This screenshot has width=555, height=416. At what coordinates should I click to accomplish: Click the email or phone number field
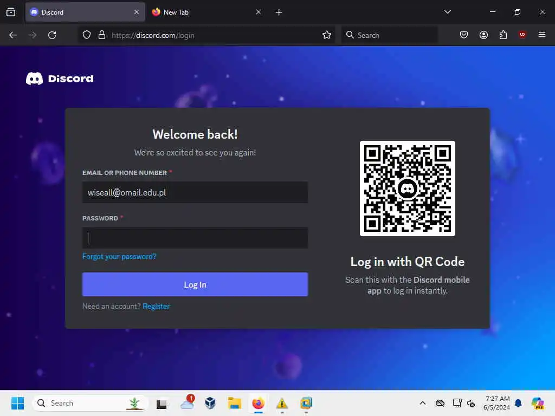[195, 192]
